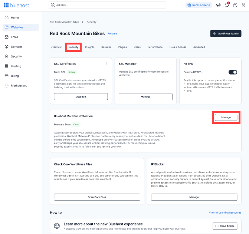Click the Security breadcrumb text
This screenshot has width=249, height=234.
(92, 22)
